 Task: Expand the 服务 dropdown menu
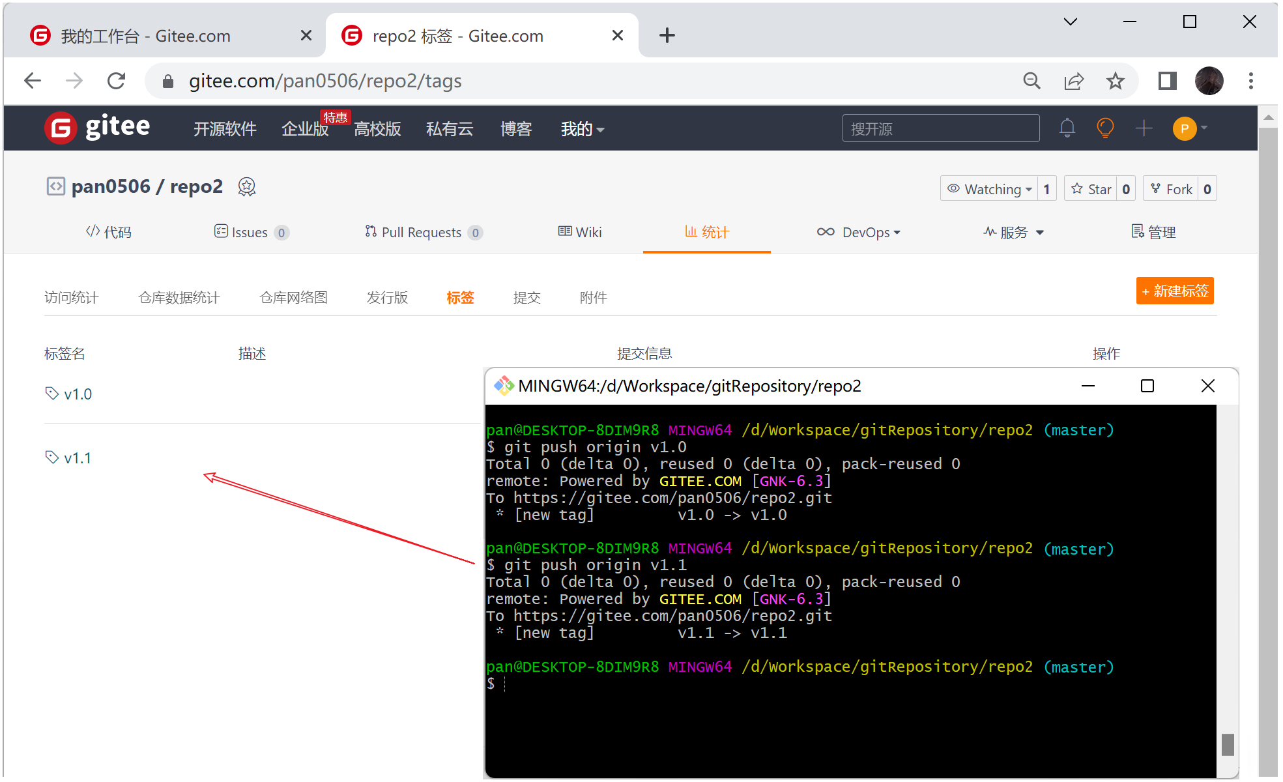coord(1014,232)
